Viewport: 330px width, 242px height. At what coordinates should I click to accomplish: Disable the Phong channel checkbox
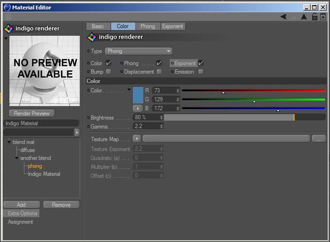159,63
